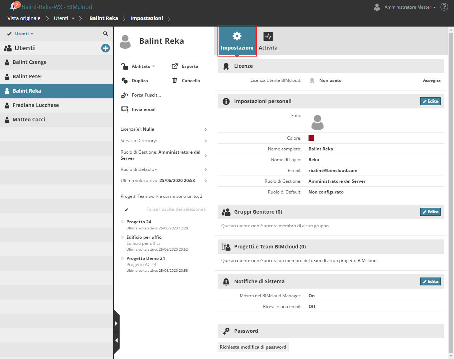Viewport: 454px width, 359px height.
Task: Click the Balint-Reka-WX - BIMcloud title
Action: pos(57,7)
